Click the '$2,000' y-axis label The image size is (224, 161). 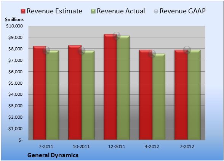15,117
